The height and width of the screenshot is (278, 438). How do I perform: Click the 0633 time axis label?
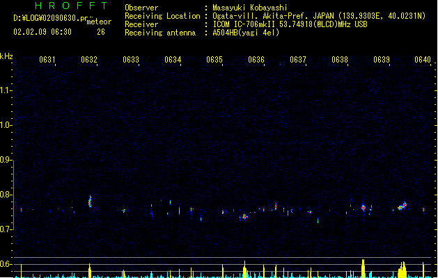tap(131, 60)
